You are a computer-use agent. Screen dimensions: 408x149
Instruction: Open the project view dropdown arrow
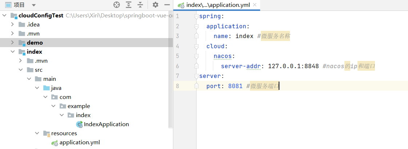tap(34, 5)
